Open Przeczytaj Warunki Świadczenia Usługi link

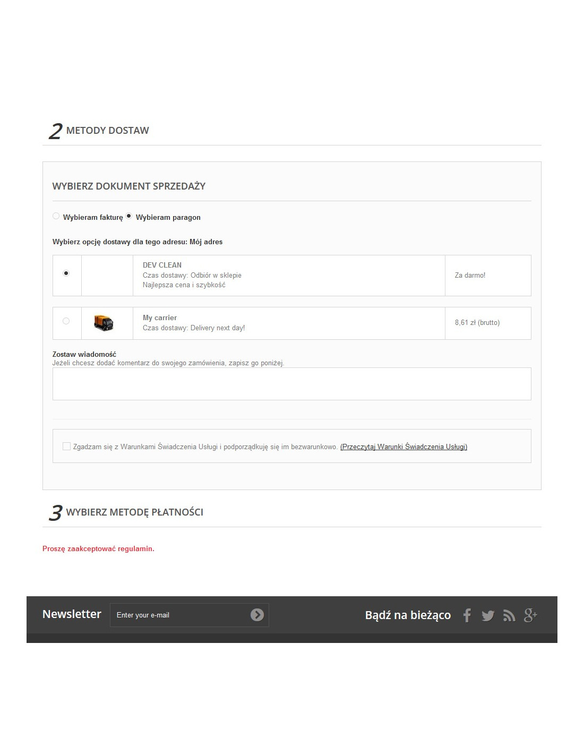tap(403, 447)
